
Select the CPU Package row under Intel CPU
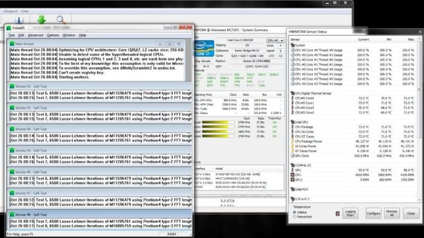coord(353,127)
